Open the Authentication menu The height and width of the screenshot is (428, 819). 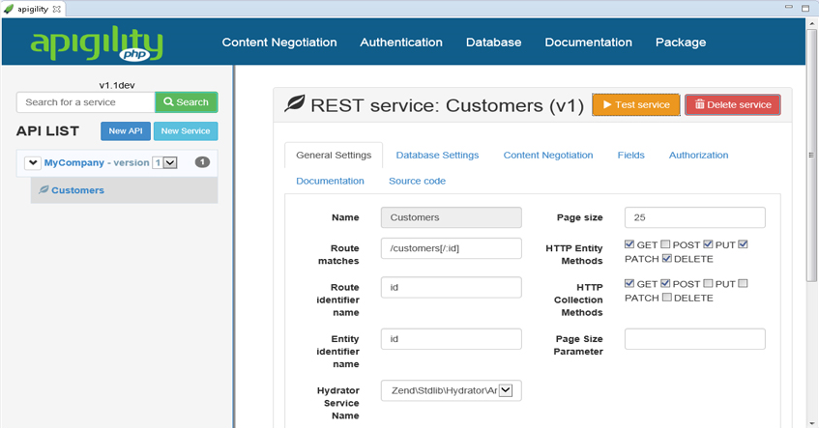[x=401, y=43]
